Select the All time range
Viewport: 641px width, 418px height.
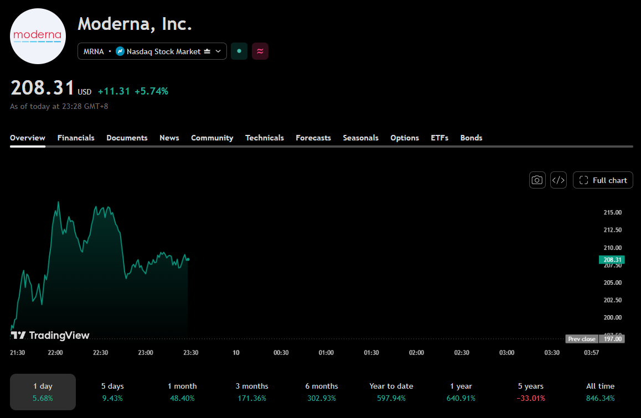[601, 392]
